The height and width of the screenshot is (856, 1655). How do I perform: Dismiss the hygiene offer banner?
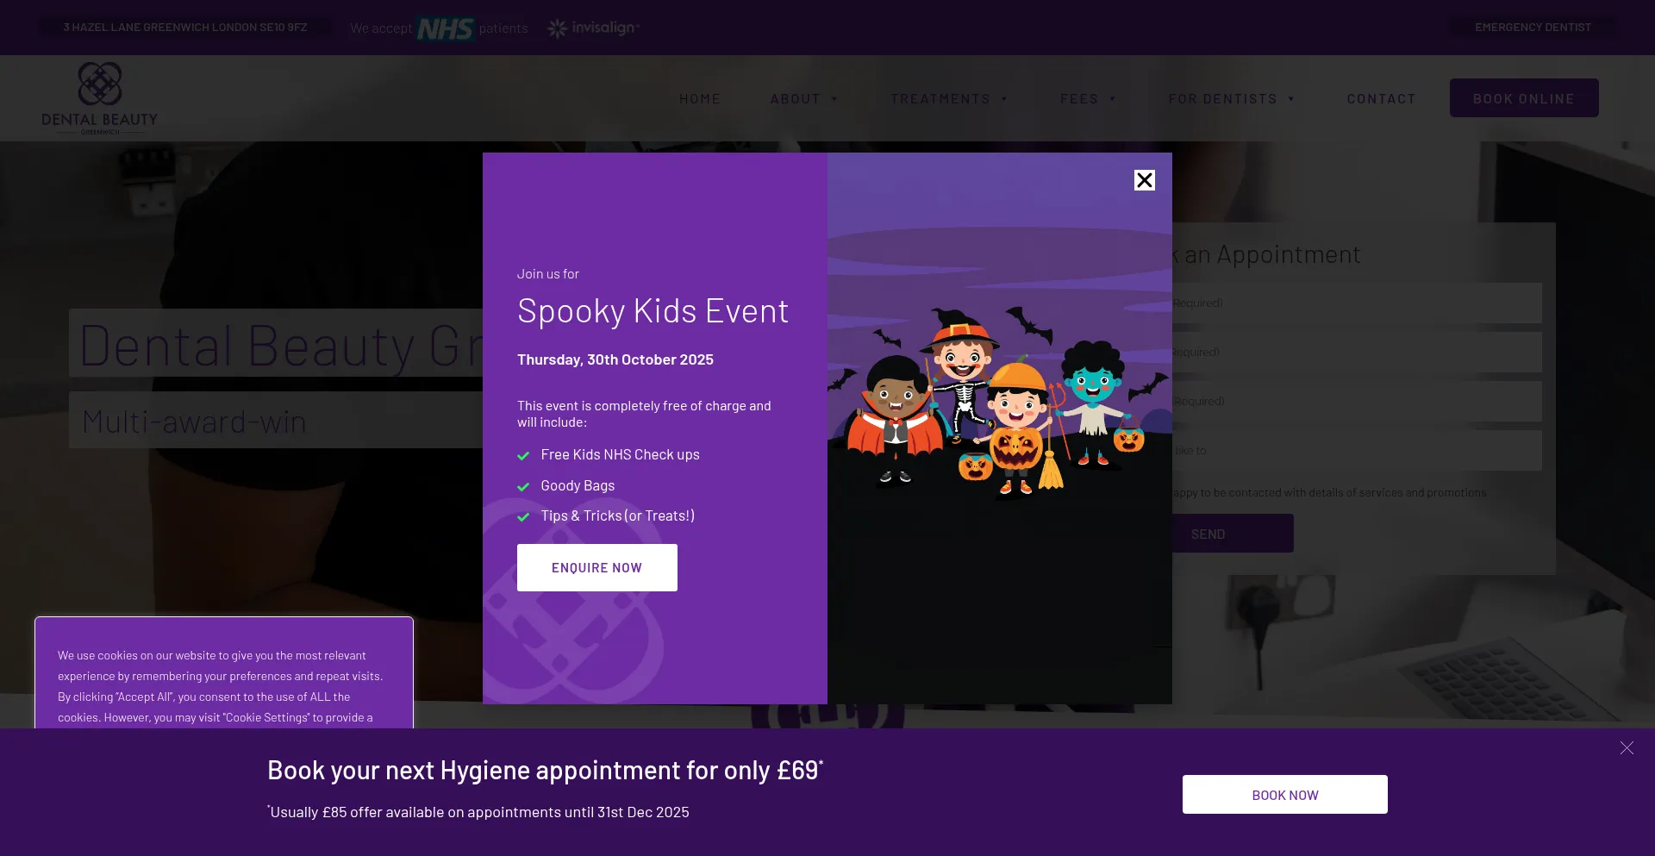pyautogui.click(x=1626, y=748)
